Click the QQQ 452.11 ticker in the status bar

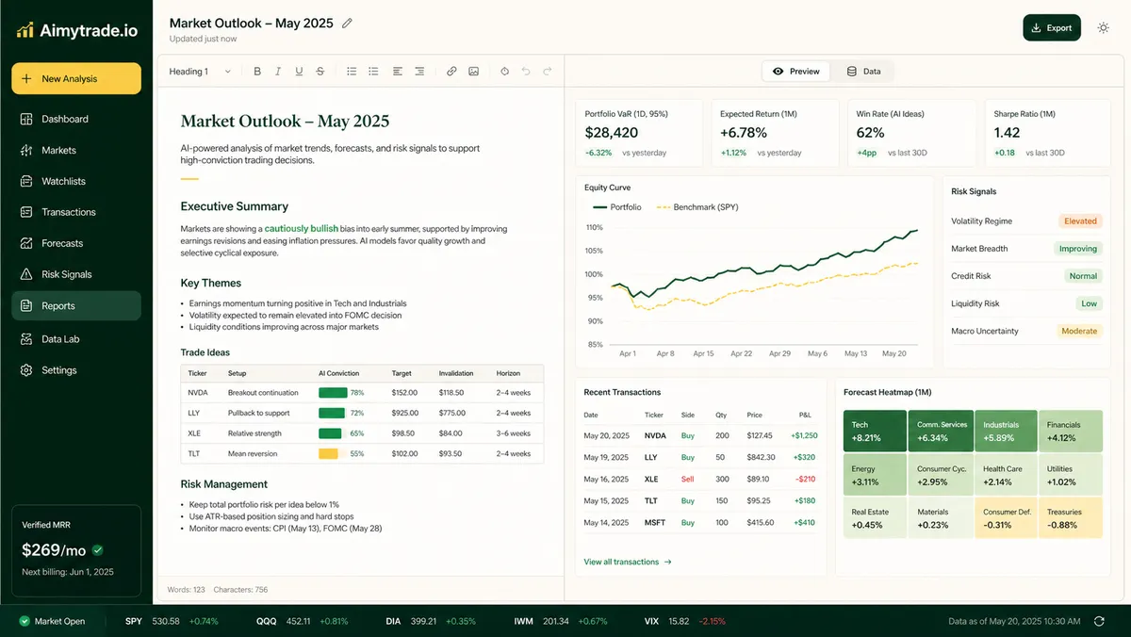(302, 621)
